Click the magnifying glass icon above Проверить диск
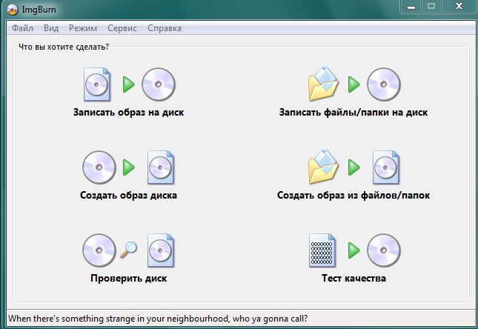The image size is (478, 329). pos(128,250)
